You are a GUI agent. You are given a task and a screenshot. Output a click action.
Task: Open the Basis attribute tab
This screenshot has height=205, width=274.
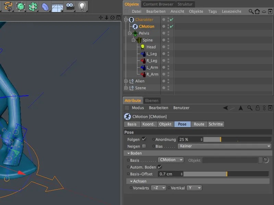[x=132, y=124]
